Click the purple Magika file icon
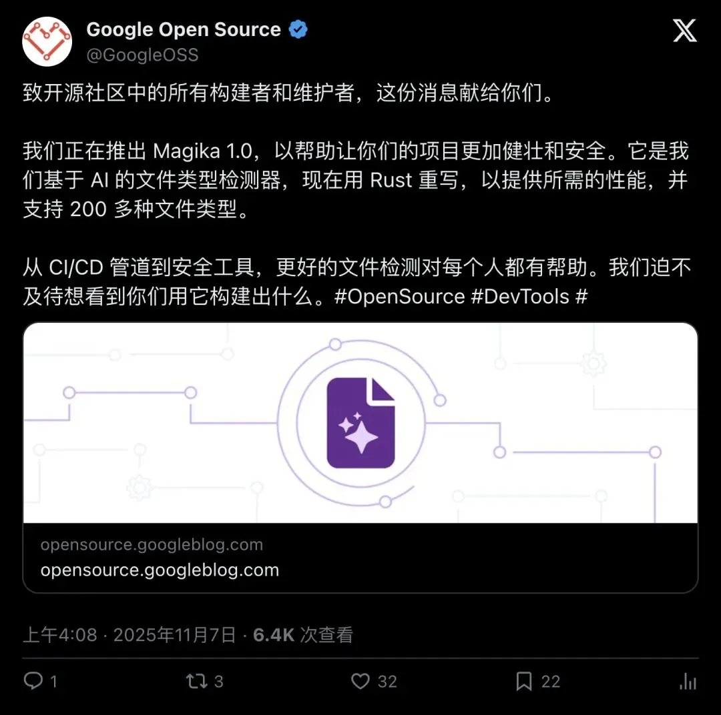721x715 pixels. click(x=360, y=423)
